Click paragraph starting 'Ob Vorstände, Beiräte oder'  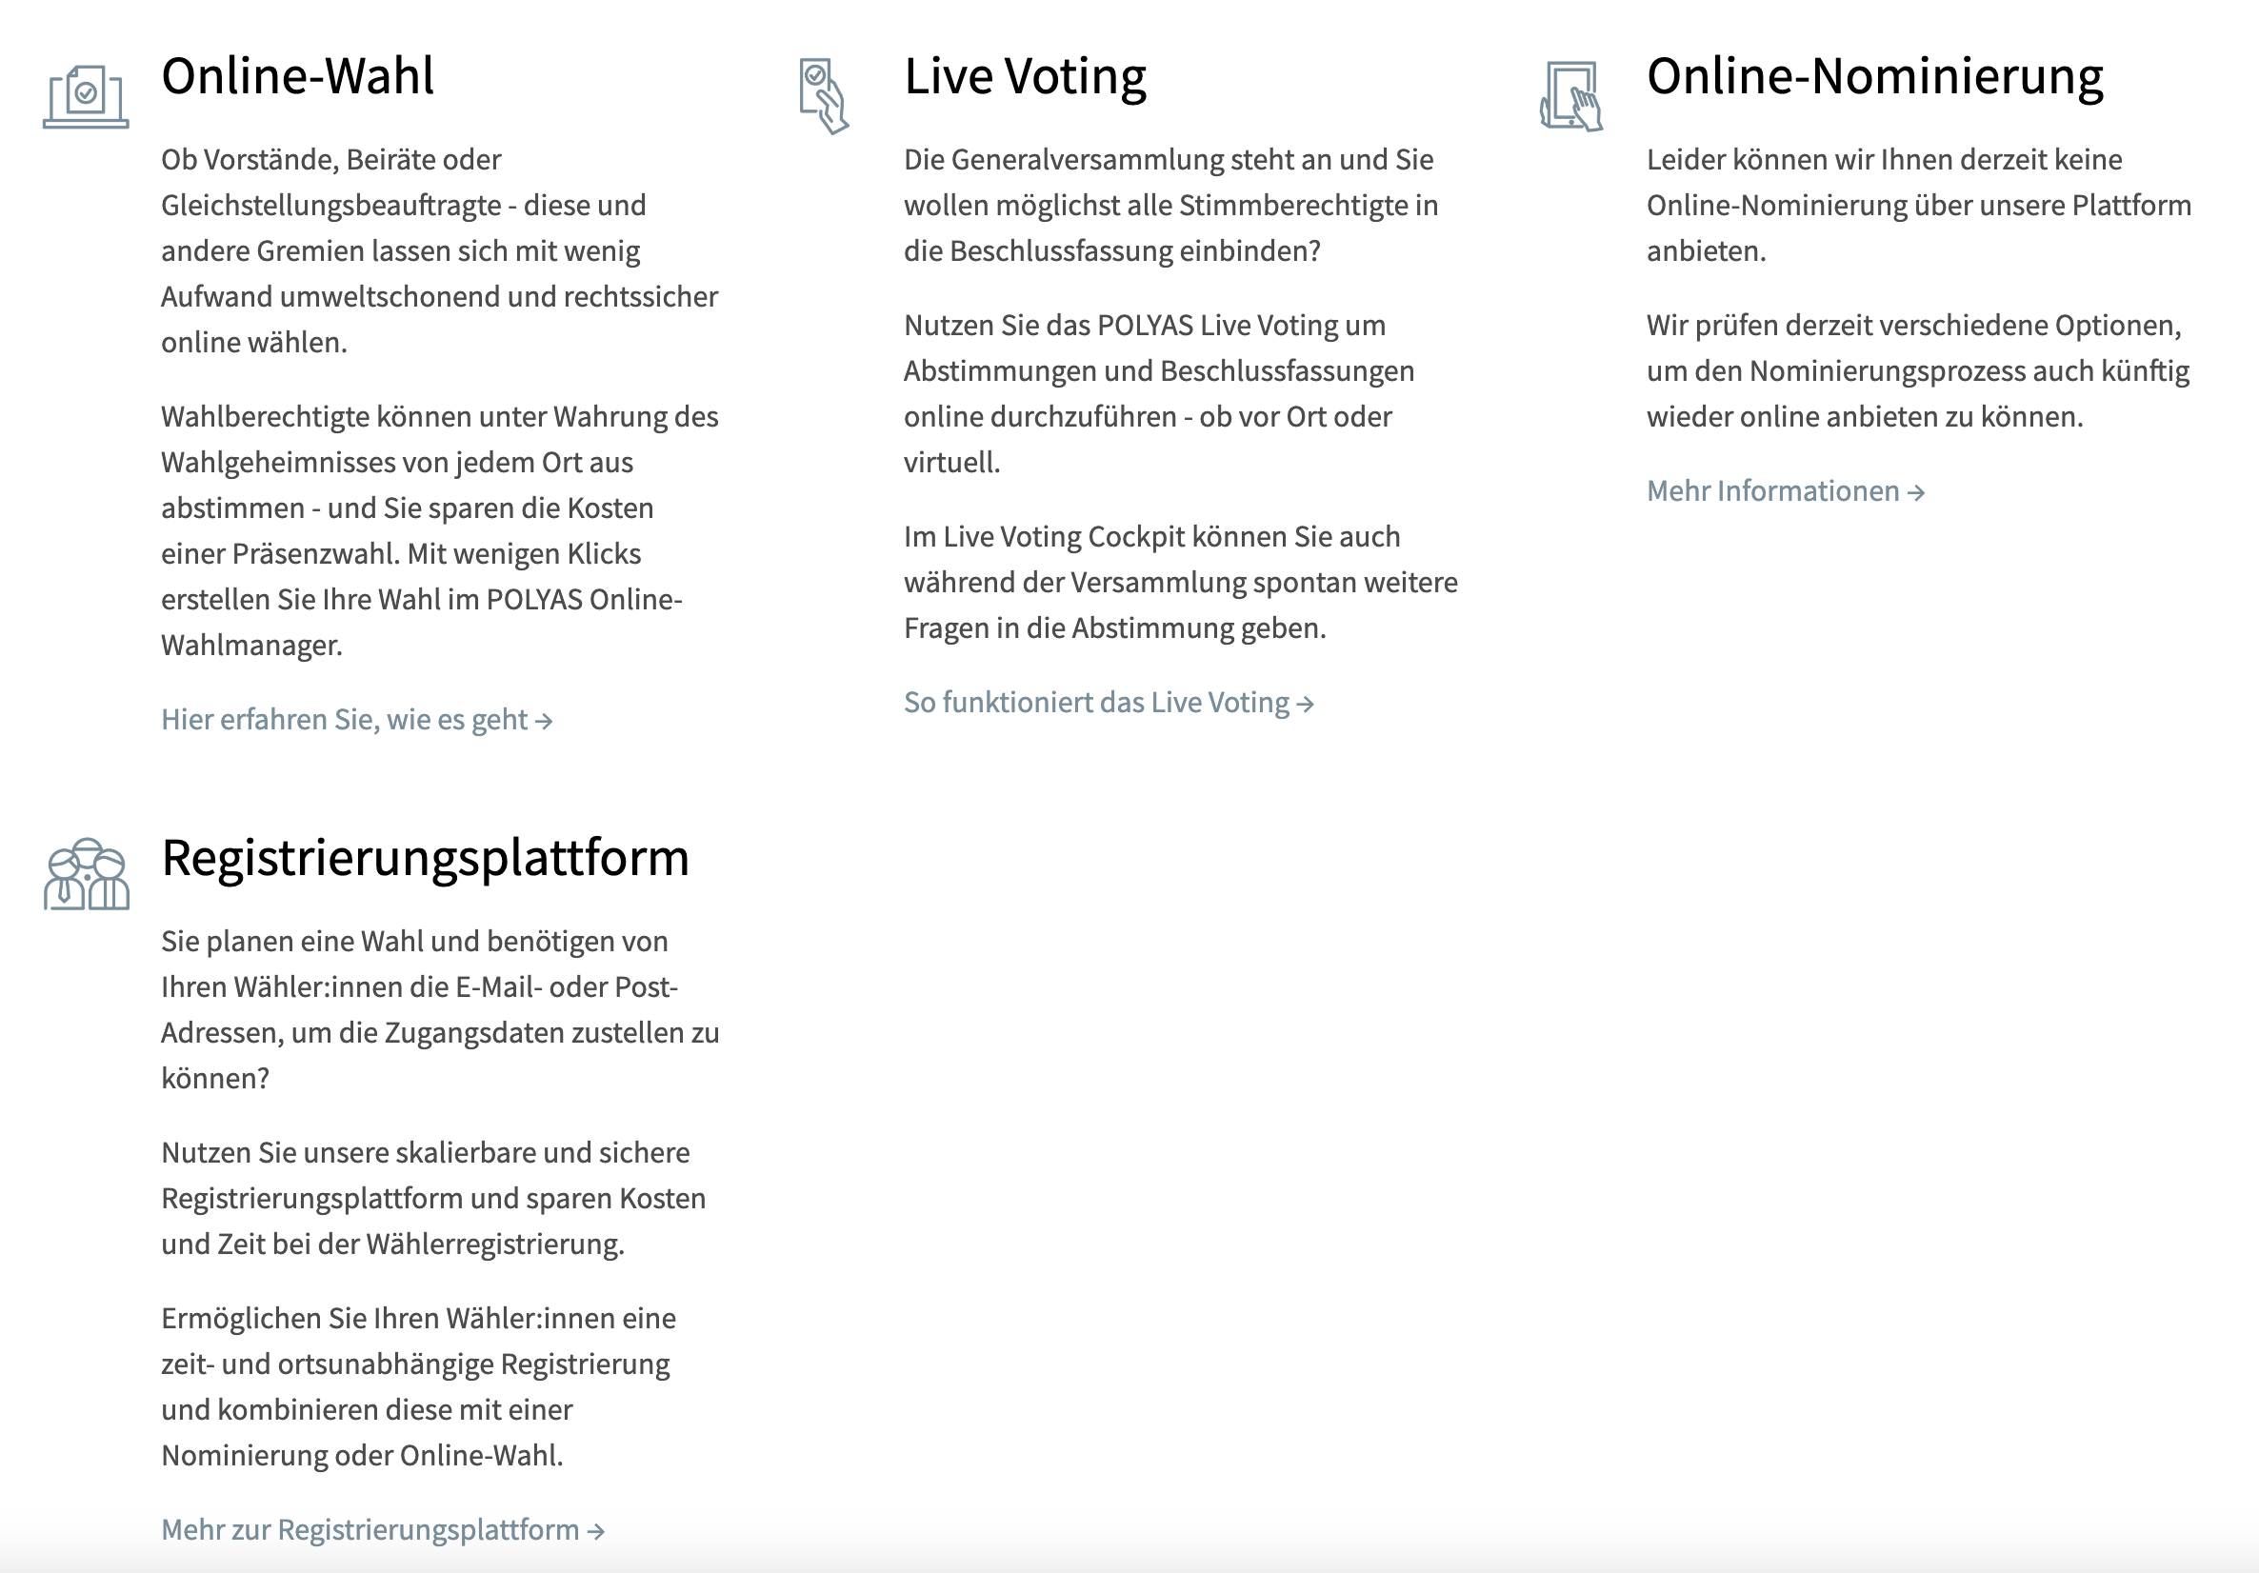[x=440, y=250]
